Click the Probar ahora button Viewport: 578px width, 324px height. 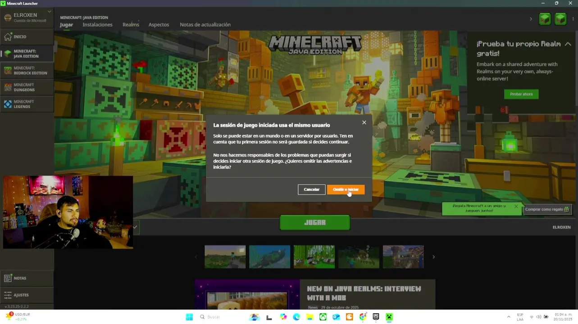pyautogui.click(x=521, y=94)
